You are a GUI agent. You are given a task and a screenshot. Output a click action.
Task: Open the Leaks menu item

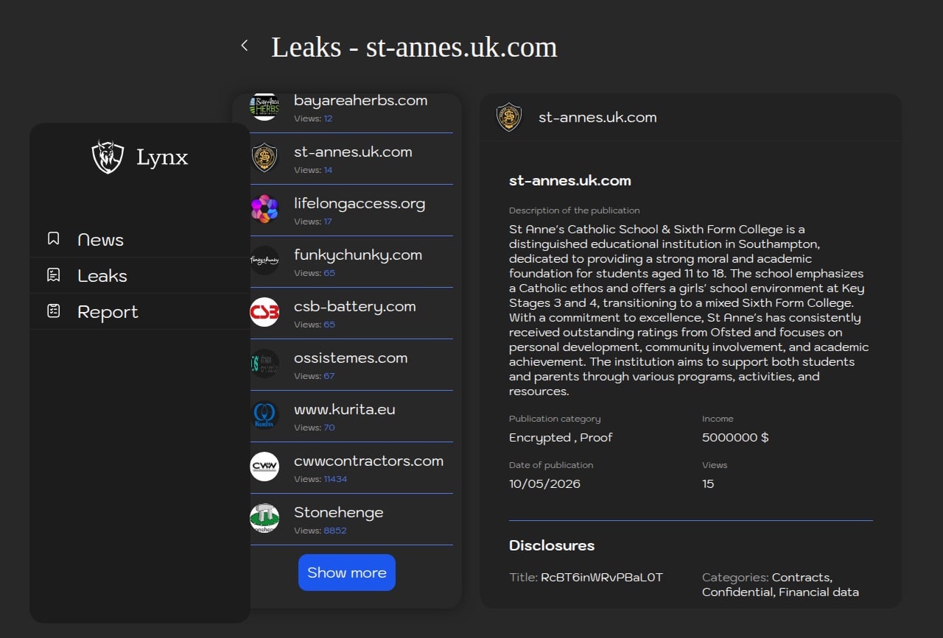point(140,275)
